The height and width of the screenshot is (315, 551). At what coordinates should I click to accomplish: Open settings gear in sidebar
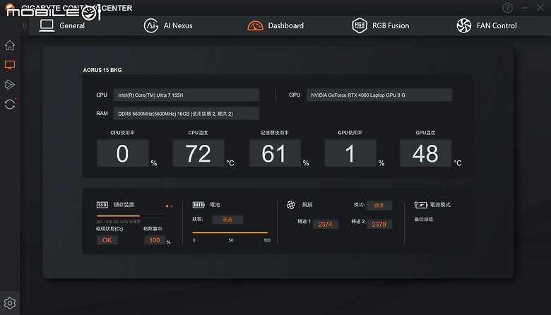pos(10,303)
